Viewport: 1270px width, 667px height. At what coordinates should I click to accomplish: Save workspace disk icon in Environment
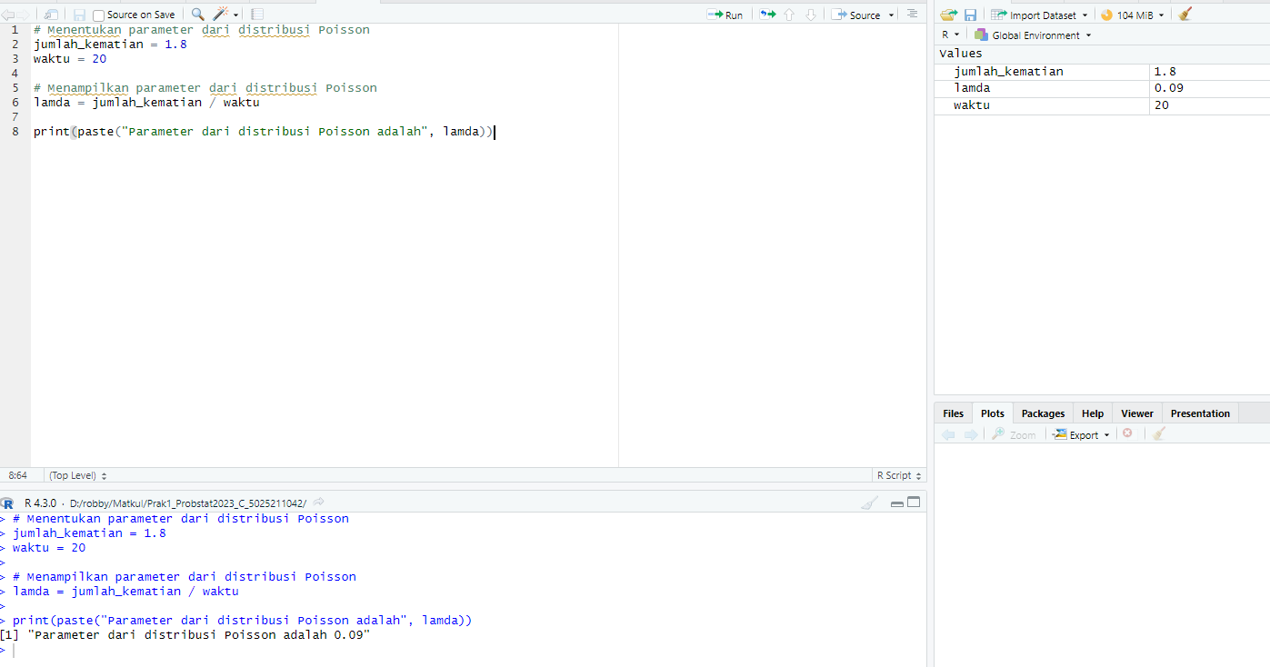[x=970, y=15]
